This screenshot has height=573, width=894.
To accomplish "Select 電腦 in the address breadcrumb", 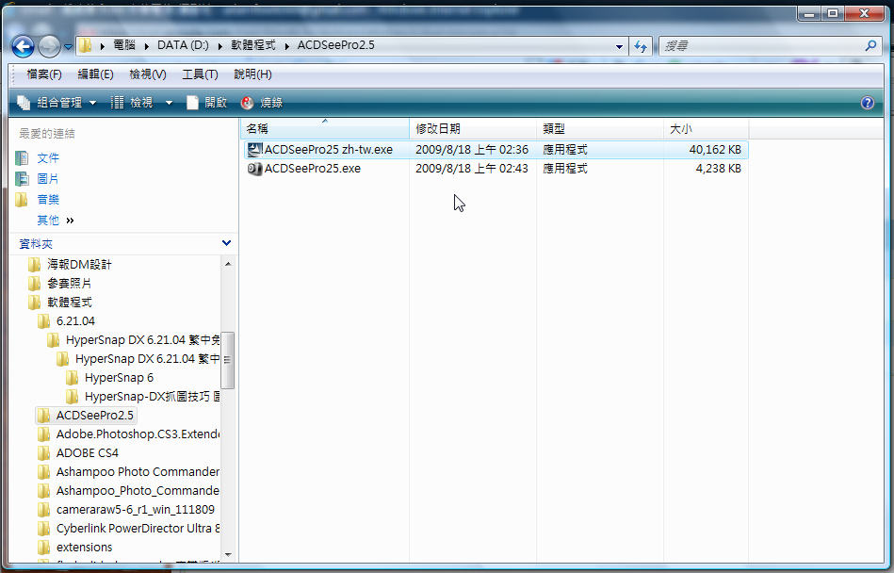I will 124,45.
